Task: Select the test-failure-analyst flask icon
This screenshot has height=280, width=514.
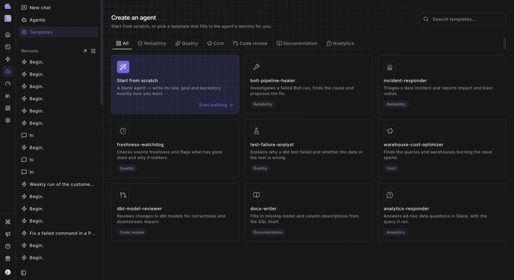Action: (256, 131)
